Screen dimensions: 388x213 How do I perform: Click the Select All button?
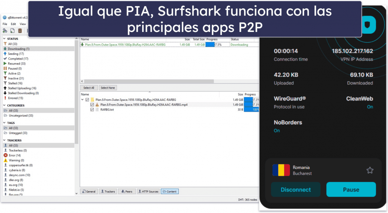tap(89, 88)
